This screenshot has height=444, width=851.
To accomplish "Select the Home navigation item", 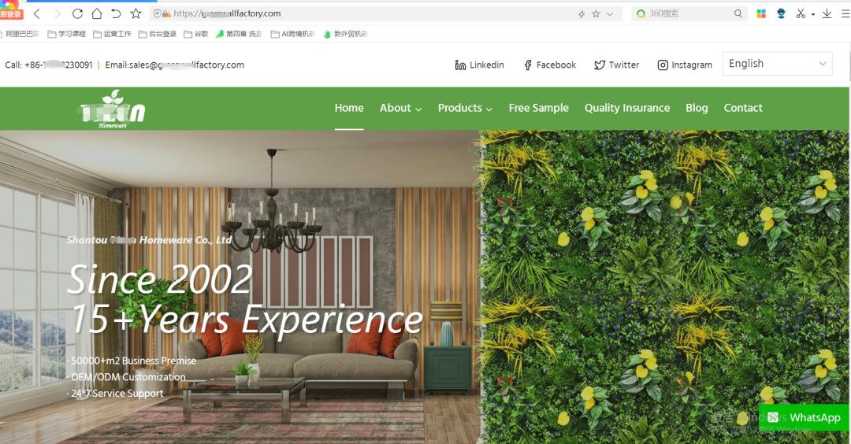I will pyautogui.click(x=349, y=108).
